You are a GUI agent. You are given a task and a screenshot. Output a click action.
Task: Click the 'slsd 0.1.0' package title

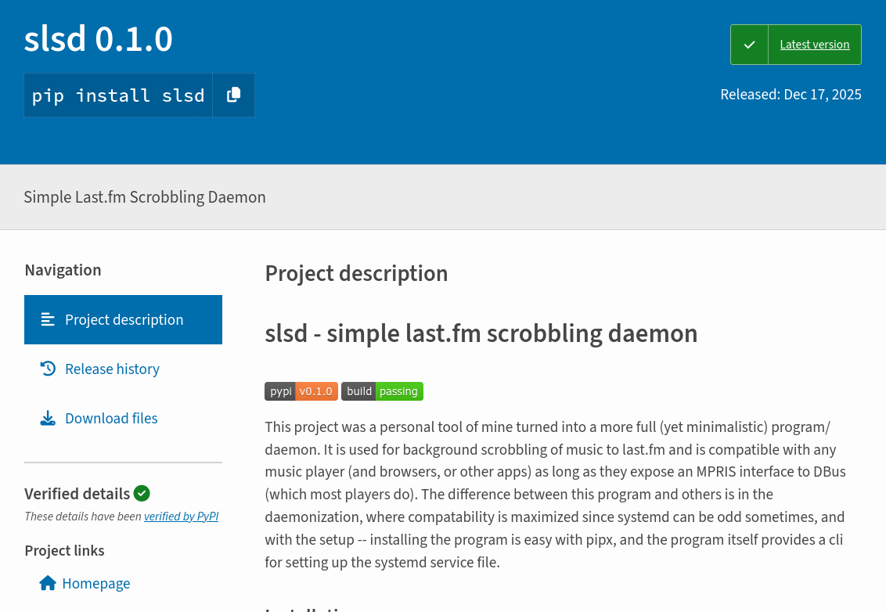click(98, 39)
